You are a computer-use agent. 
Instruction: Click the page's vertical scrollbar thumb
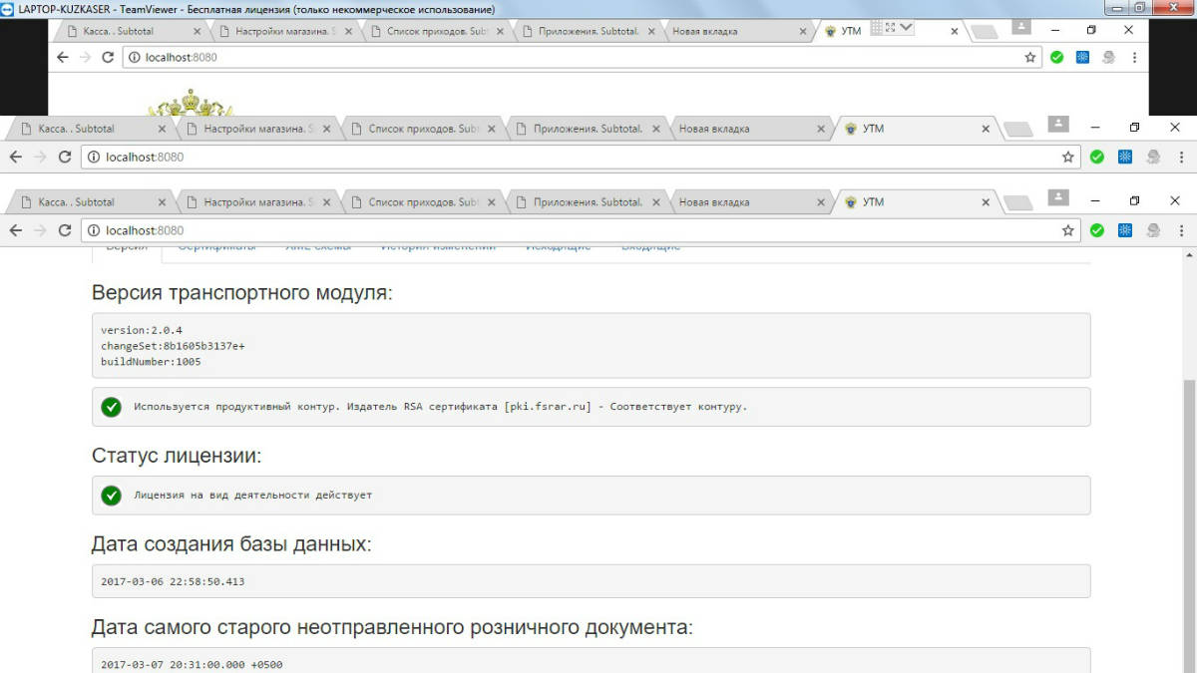click(x=1188, y=479)
